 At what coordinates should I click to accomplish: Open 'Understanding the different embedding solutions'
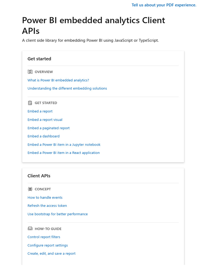pyautogui.click(x=67, y=89)
